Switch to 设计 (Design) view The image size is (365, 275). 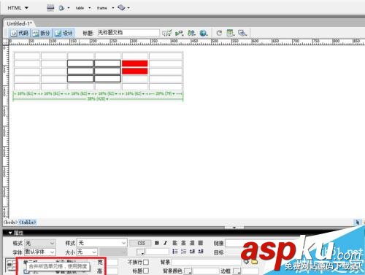click(x=64, y=33)
